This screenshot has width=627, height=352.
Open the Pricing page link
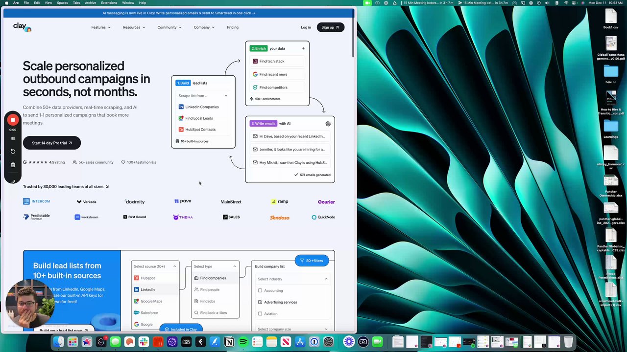pos(233,27)
